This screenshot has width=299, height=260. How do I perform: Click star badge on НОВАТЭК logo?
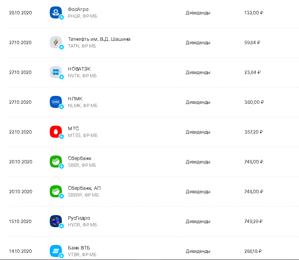(x=61, y=77)
